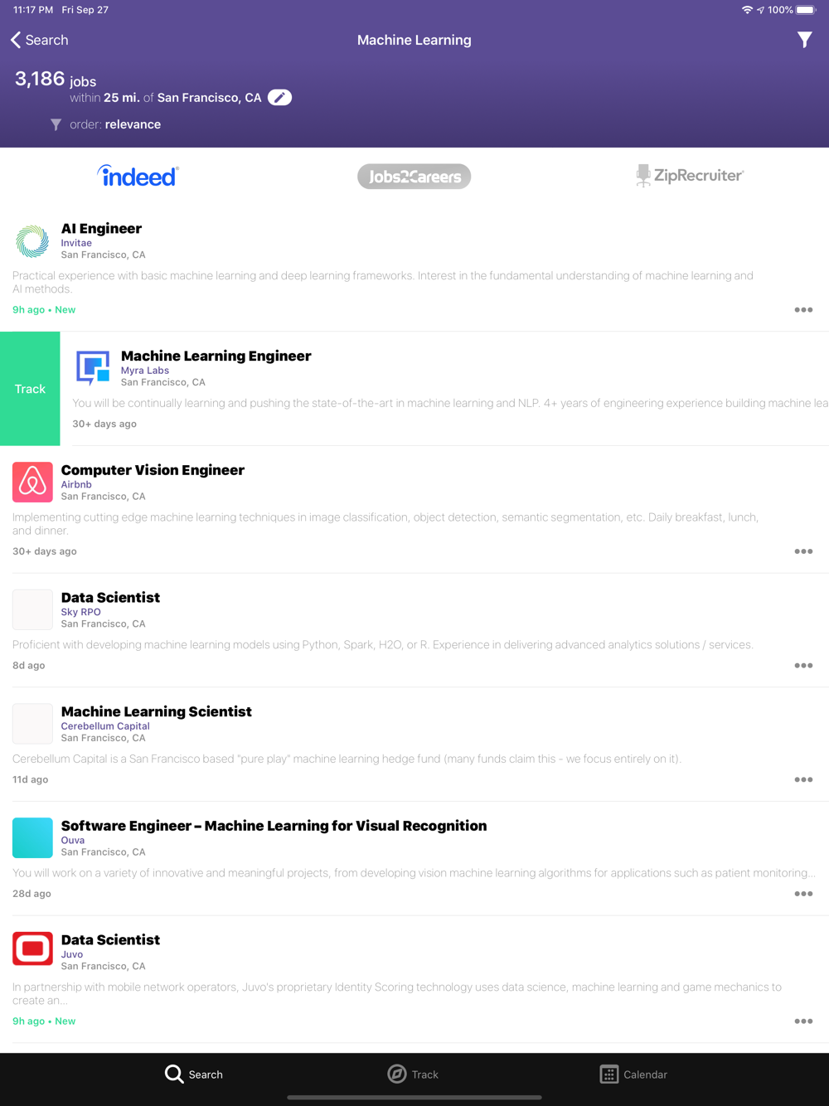Open Myra Labs company link
The image size is (829, 1106).
pos(145,371)
